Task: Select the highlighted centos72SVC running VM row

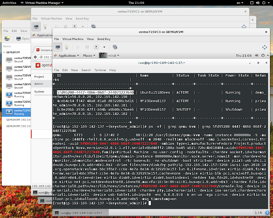Action: pos(17,112)
